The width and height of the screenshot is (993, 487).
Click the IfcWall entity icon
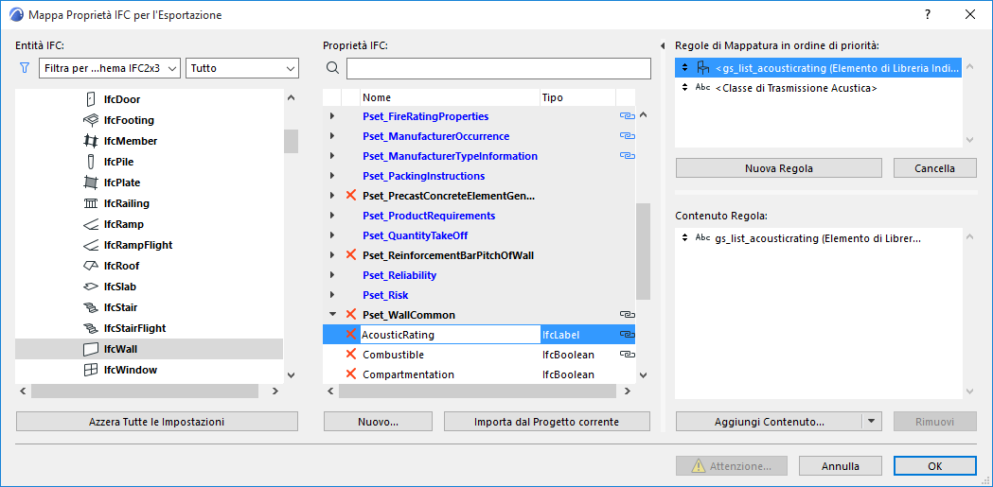(x=91, y=349)
